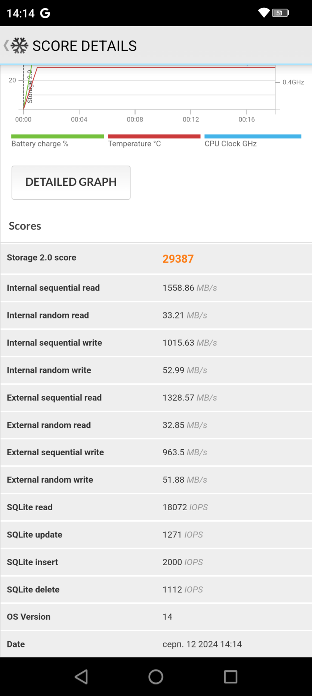The height and width of the screenshot is (696, 312).
Task: Tap the back chevron in header
Action: tap(6, 46)
